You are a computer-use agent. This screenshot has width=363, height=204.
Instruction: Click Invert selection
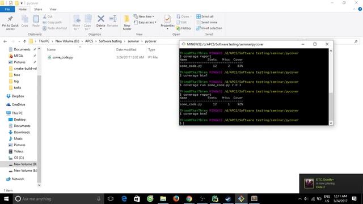[x=209, y=28]
